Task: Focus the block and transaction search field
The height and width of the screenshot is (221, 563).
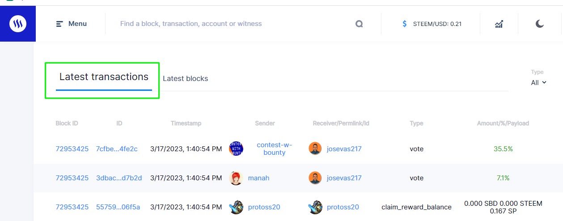Action: pyautogui.click(x=233, y=24)
